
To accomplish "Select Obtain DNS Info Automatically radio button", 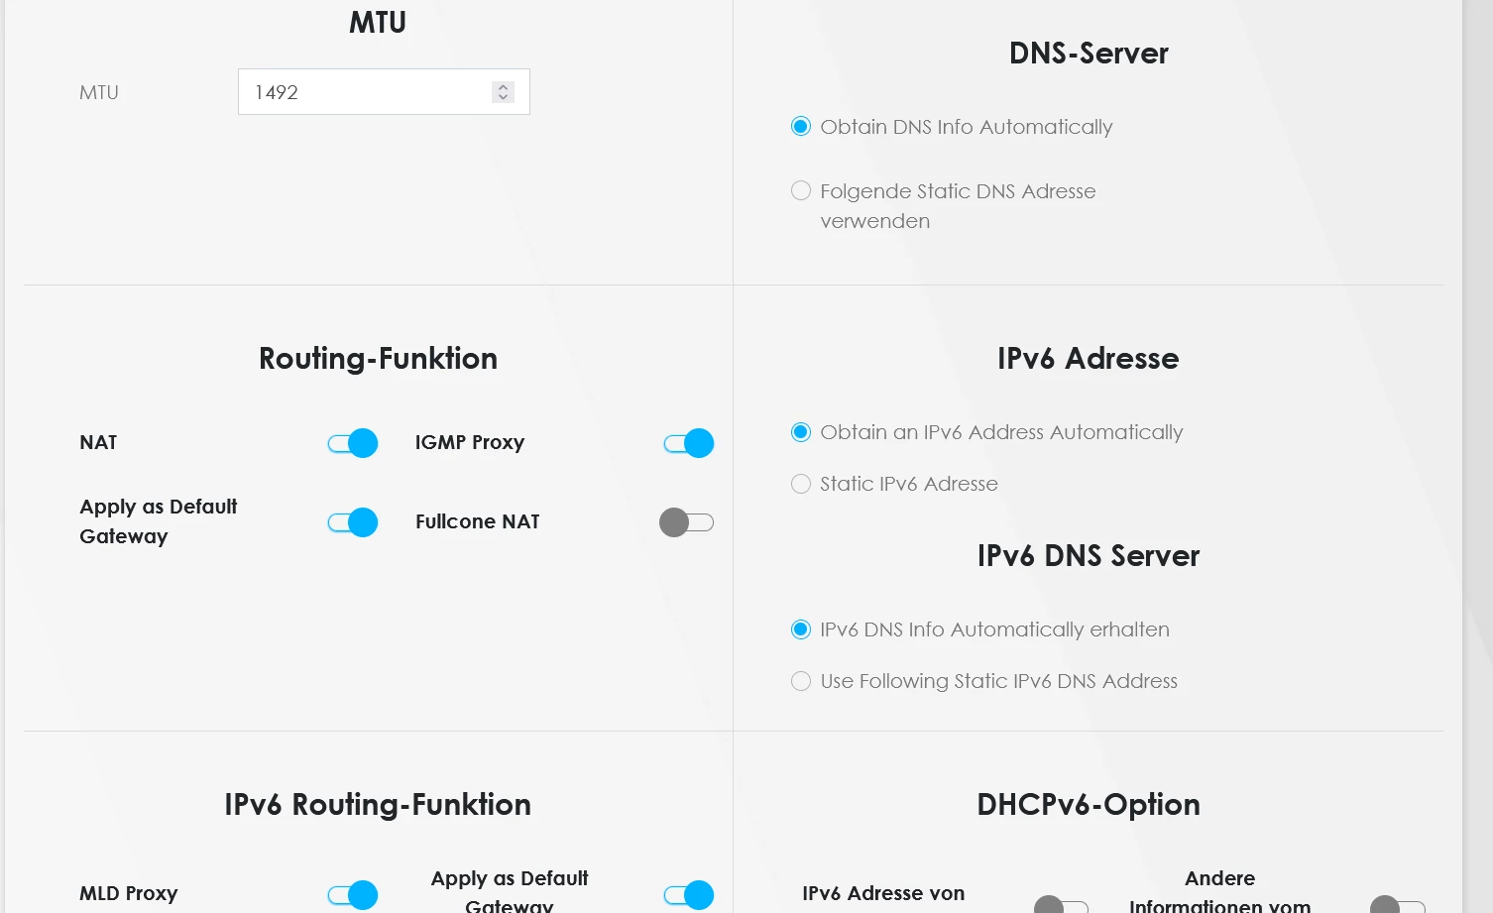I will pyautogui.click(x=801, y=127).
